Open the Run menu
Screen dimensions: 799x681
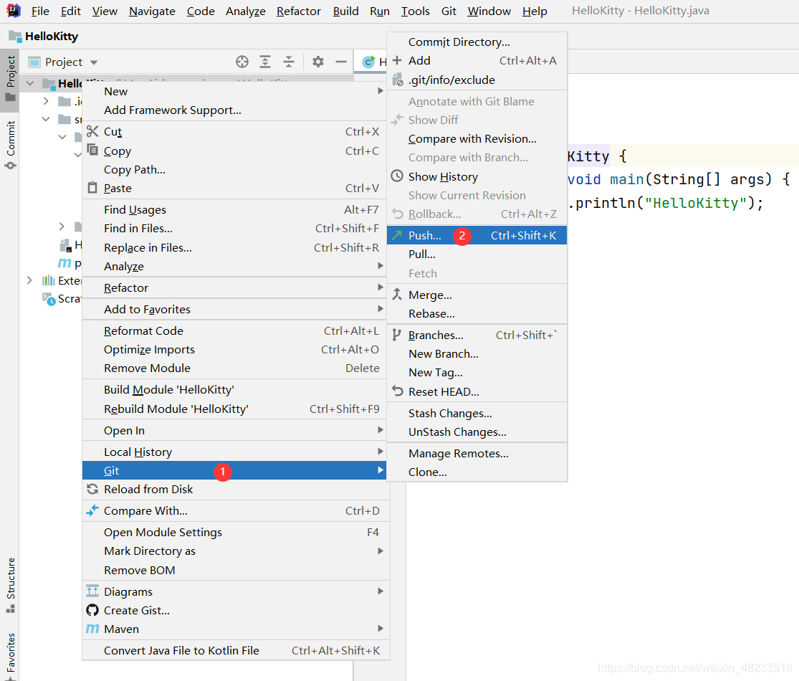pos(380,11)
